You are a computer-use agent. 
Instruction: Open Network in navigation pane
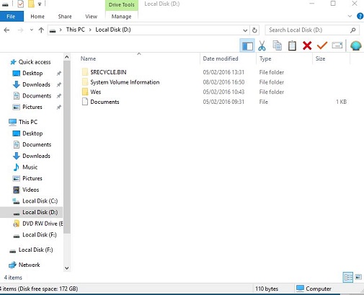click(x=29, y=265)
